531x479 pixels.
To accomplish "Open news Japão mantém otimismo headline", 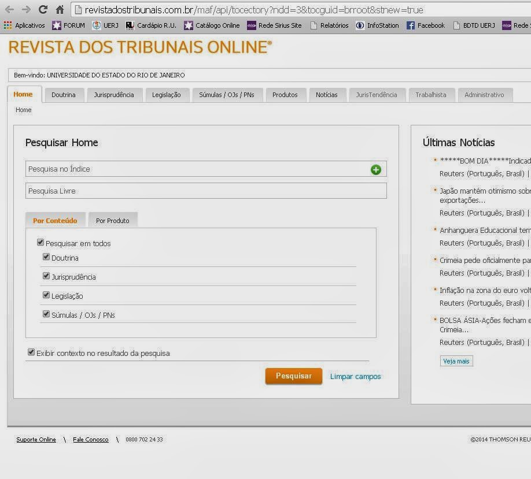I will [485, 195].
